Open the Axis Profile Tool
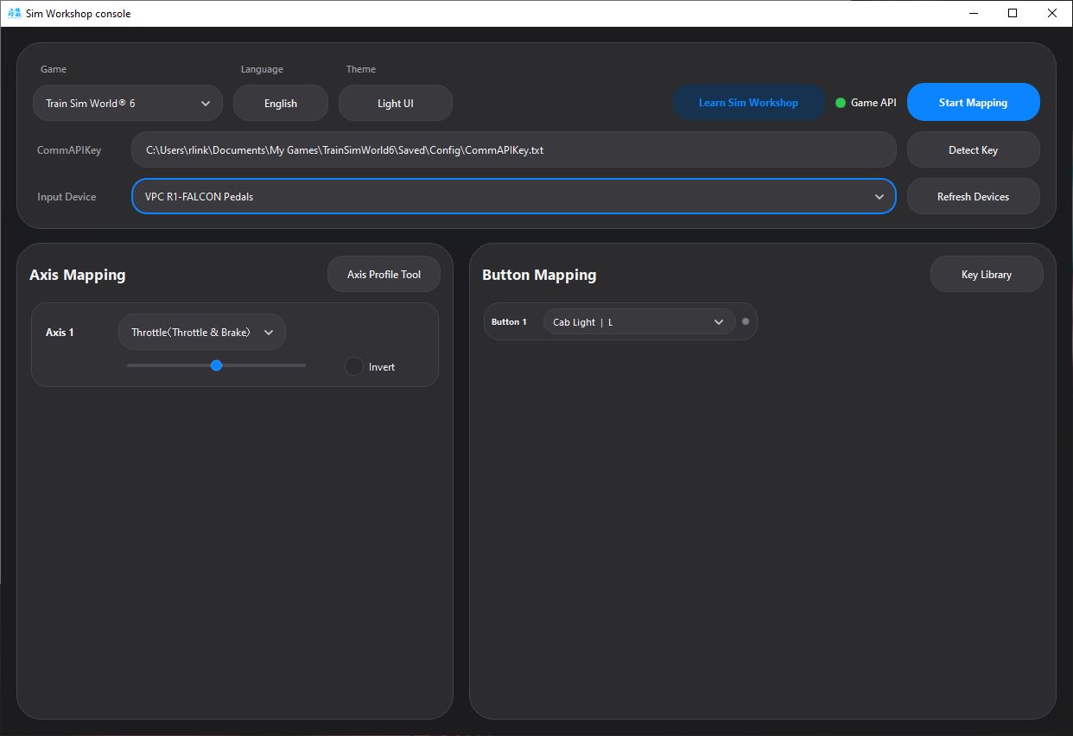Viewport: 1073px width, 736px height. tap(384, 274)
